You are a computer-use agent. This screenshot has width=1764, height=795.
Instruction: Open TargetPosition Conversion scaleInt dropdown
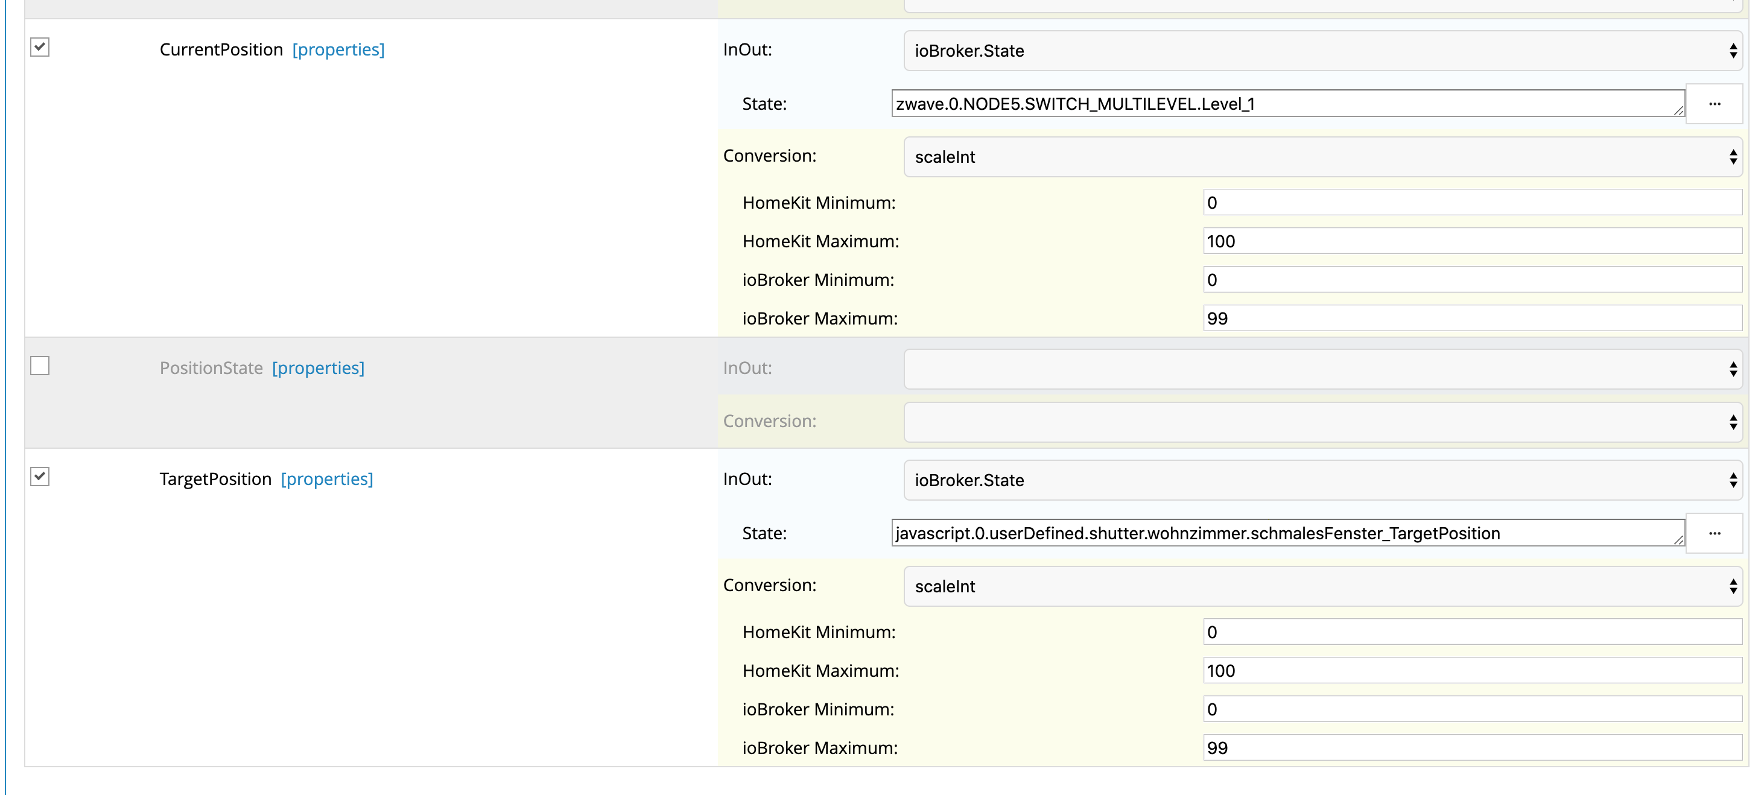click(x=1322, y=586)
